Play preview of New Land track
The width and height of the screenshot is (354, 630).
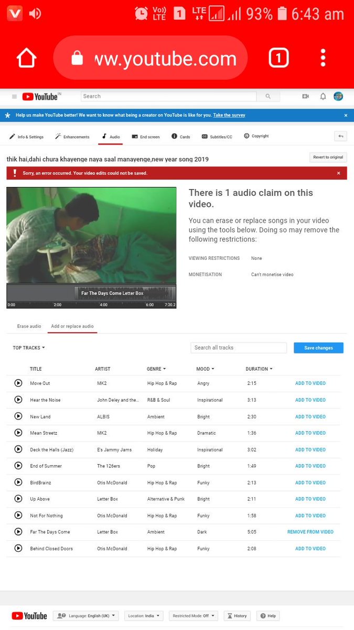click(x=18, y=416)
